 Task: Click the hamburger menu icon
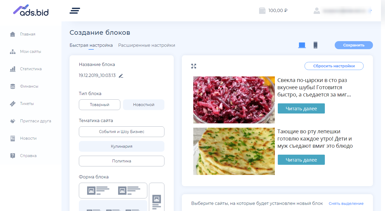(x=75, y=11)
